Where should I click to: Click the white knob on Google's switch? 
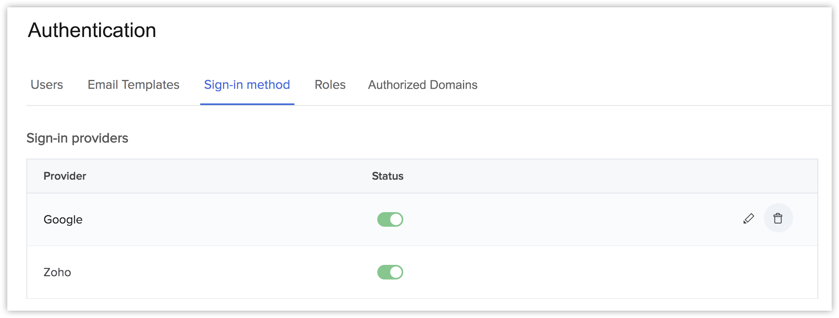click(x=396, y=219)
